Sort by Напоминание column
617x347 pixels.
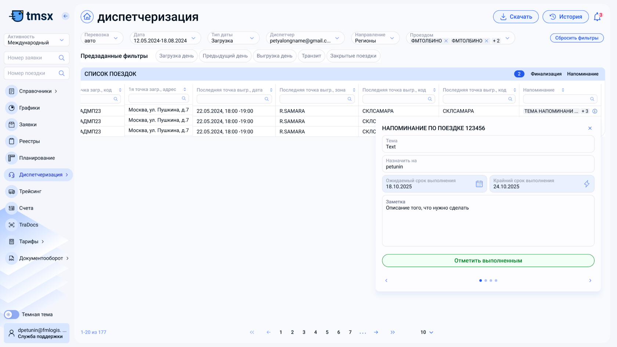563,90
